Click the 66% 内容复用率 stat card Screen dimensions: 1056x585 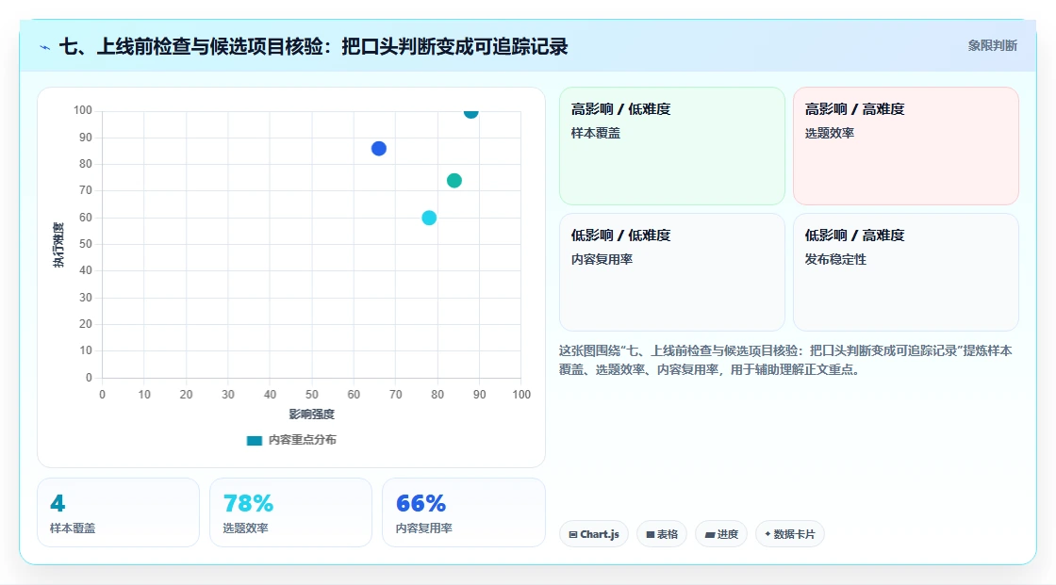coord(463,512)
